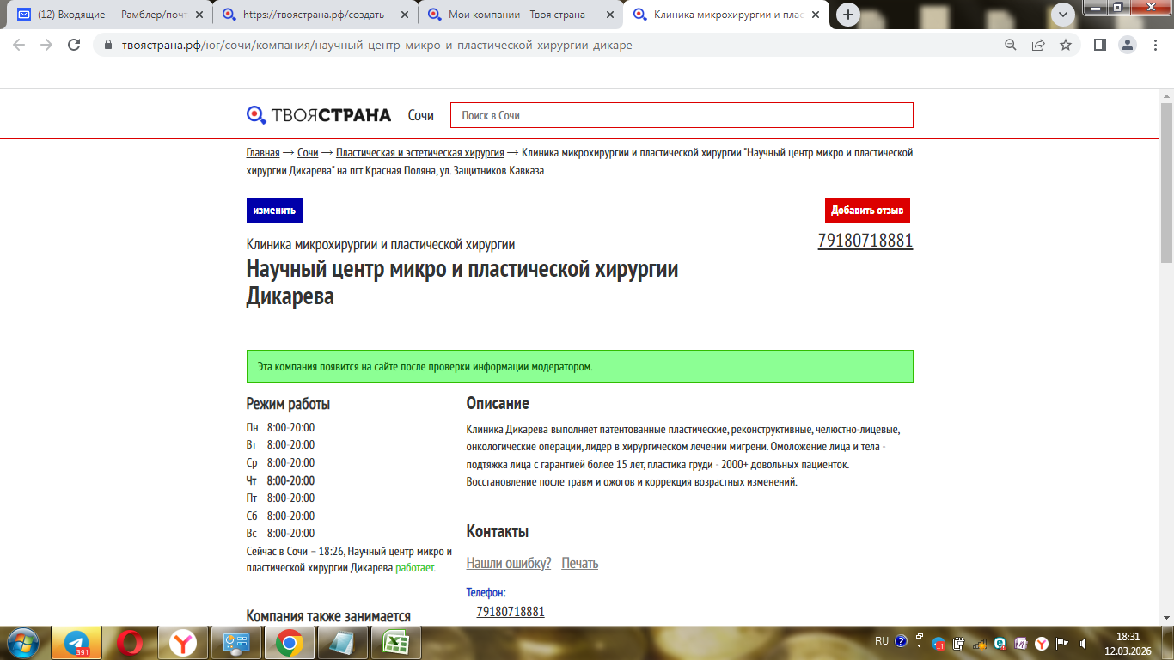Viewport: 1174px width, 660px height.
Task: Open the Chrome profile menu
Action: (1127, 45)
